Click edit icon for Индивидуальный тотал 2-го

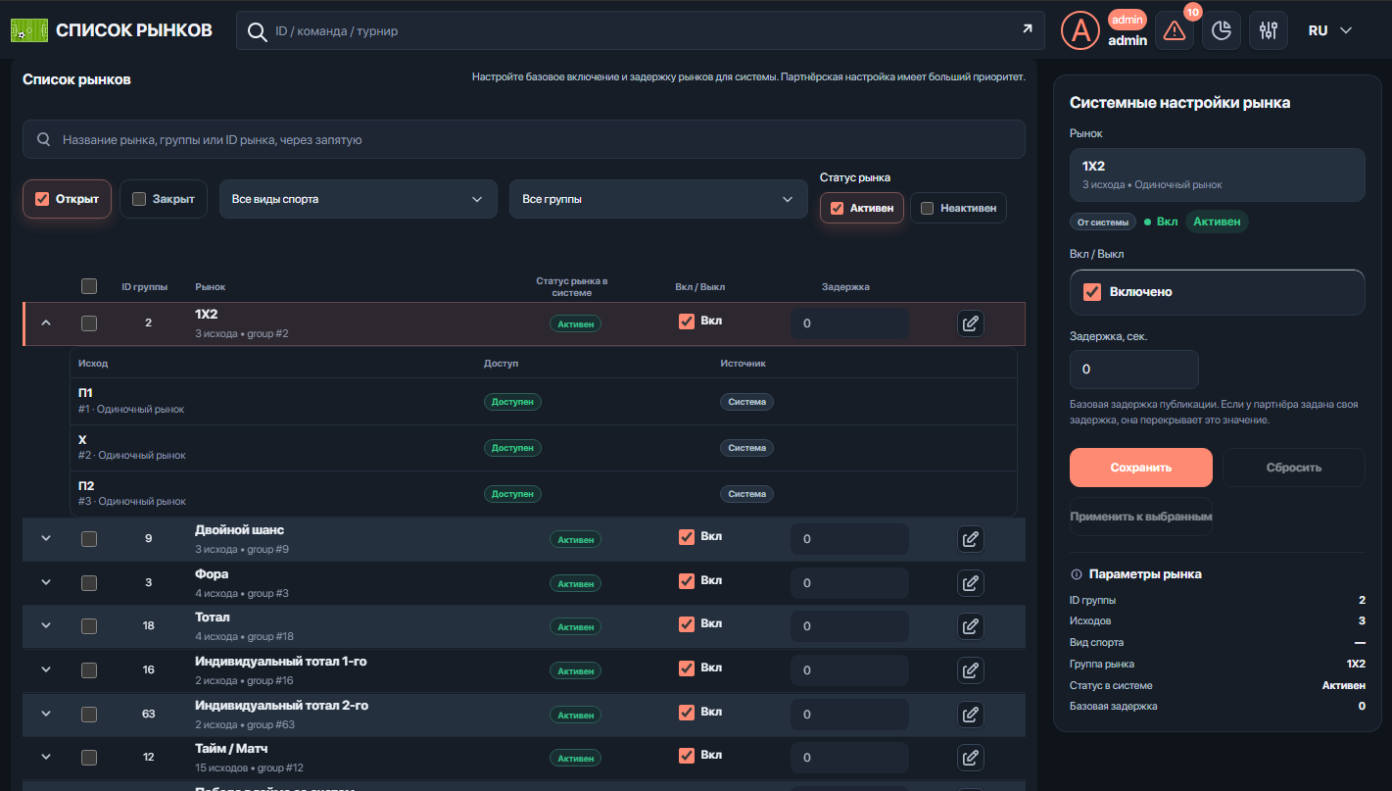point(970,715)
